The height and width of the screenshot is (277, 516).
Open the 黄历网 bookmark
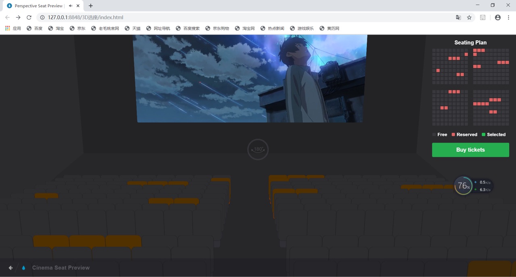329,28
